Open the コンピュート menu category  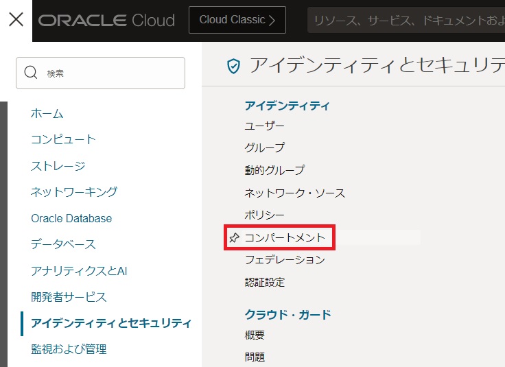(x=63, y=140)
